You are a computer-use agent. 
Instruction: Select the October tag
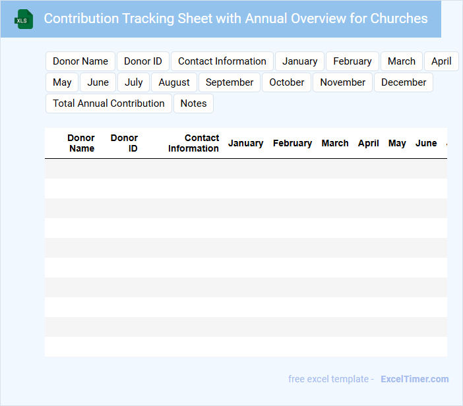tap(287, 82)
